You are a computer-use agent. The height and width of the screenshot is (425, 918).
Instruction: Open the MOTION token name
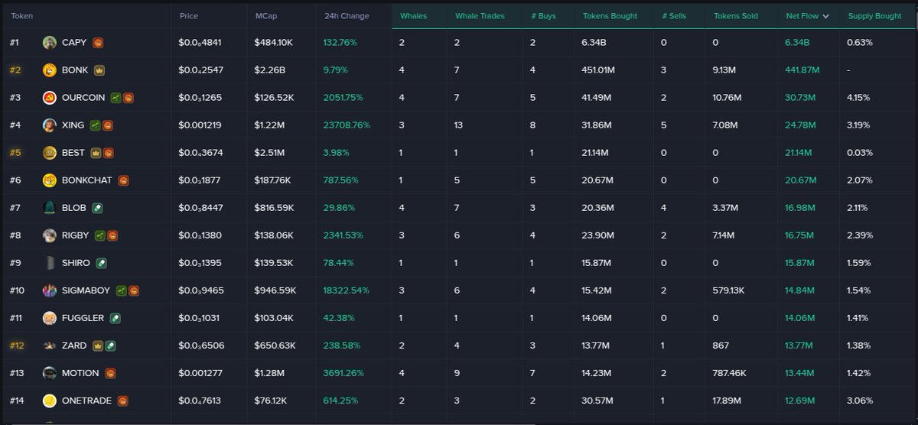tap(80, 373)
